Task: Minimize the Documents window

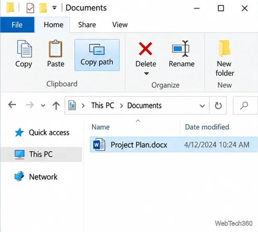Action: (197, 8)
